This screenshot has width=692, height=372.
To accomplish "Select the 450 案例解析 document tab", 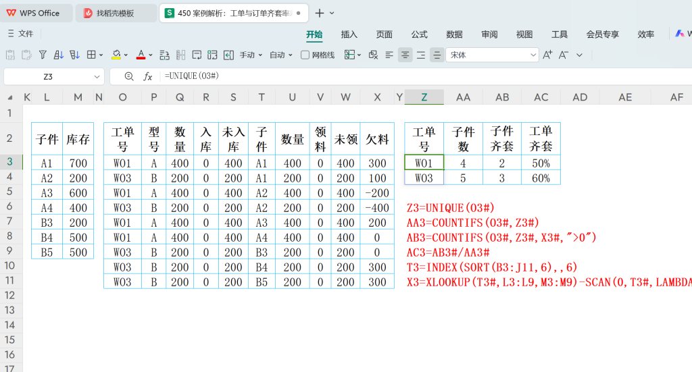I will 234,14.
